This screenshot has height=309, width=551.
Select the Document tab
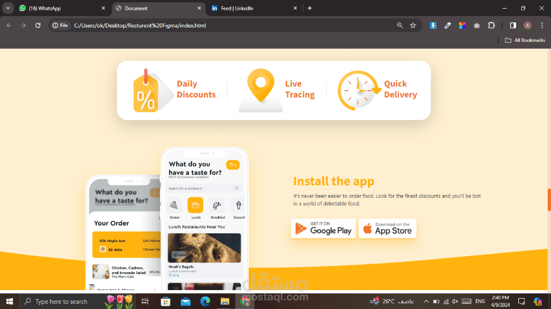[159, 8]
